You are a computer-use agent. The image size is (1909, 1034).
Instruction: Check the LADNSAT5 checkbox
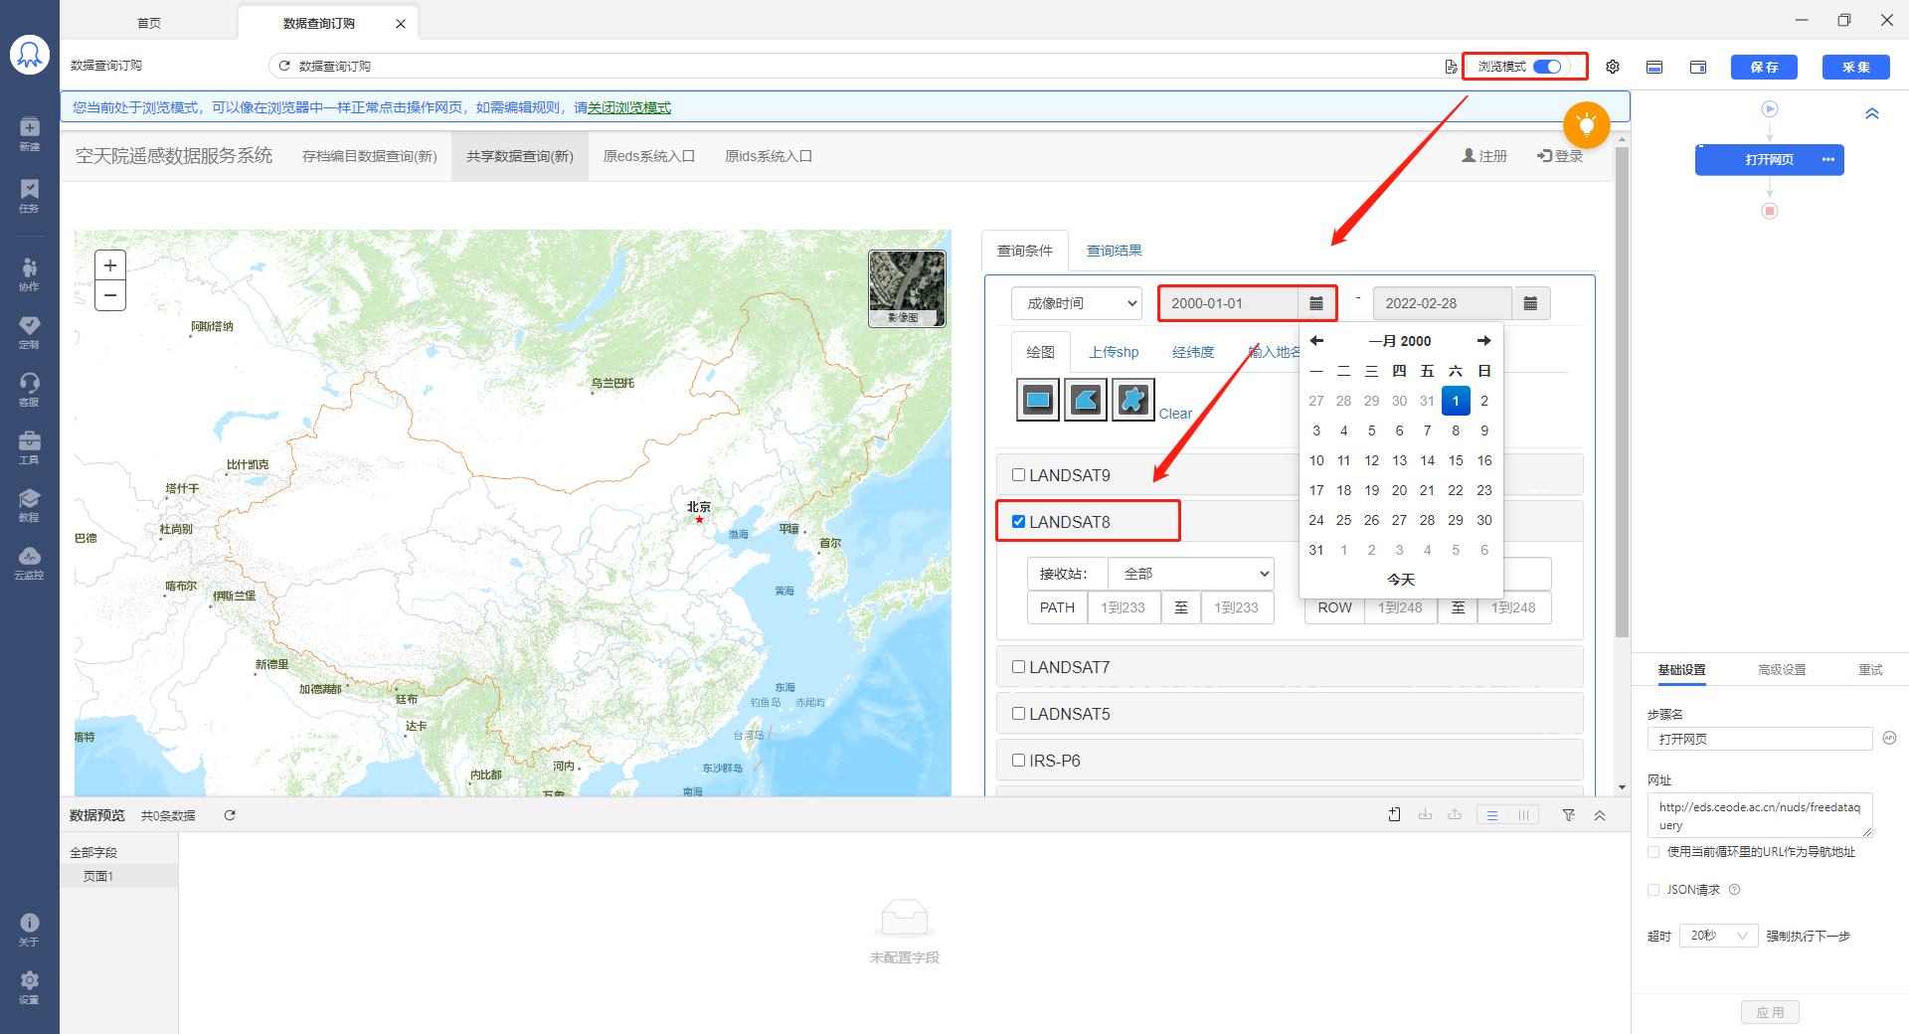coord(1018,713)
